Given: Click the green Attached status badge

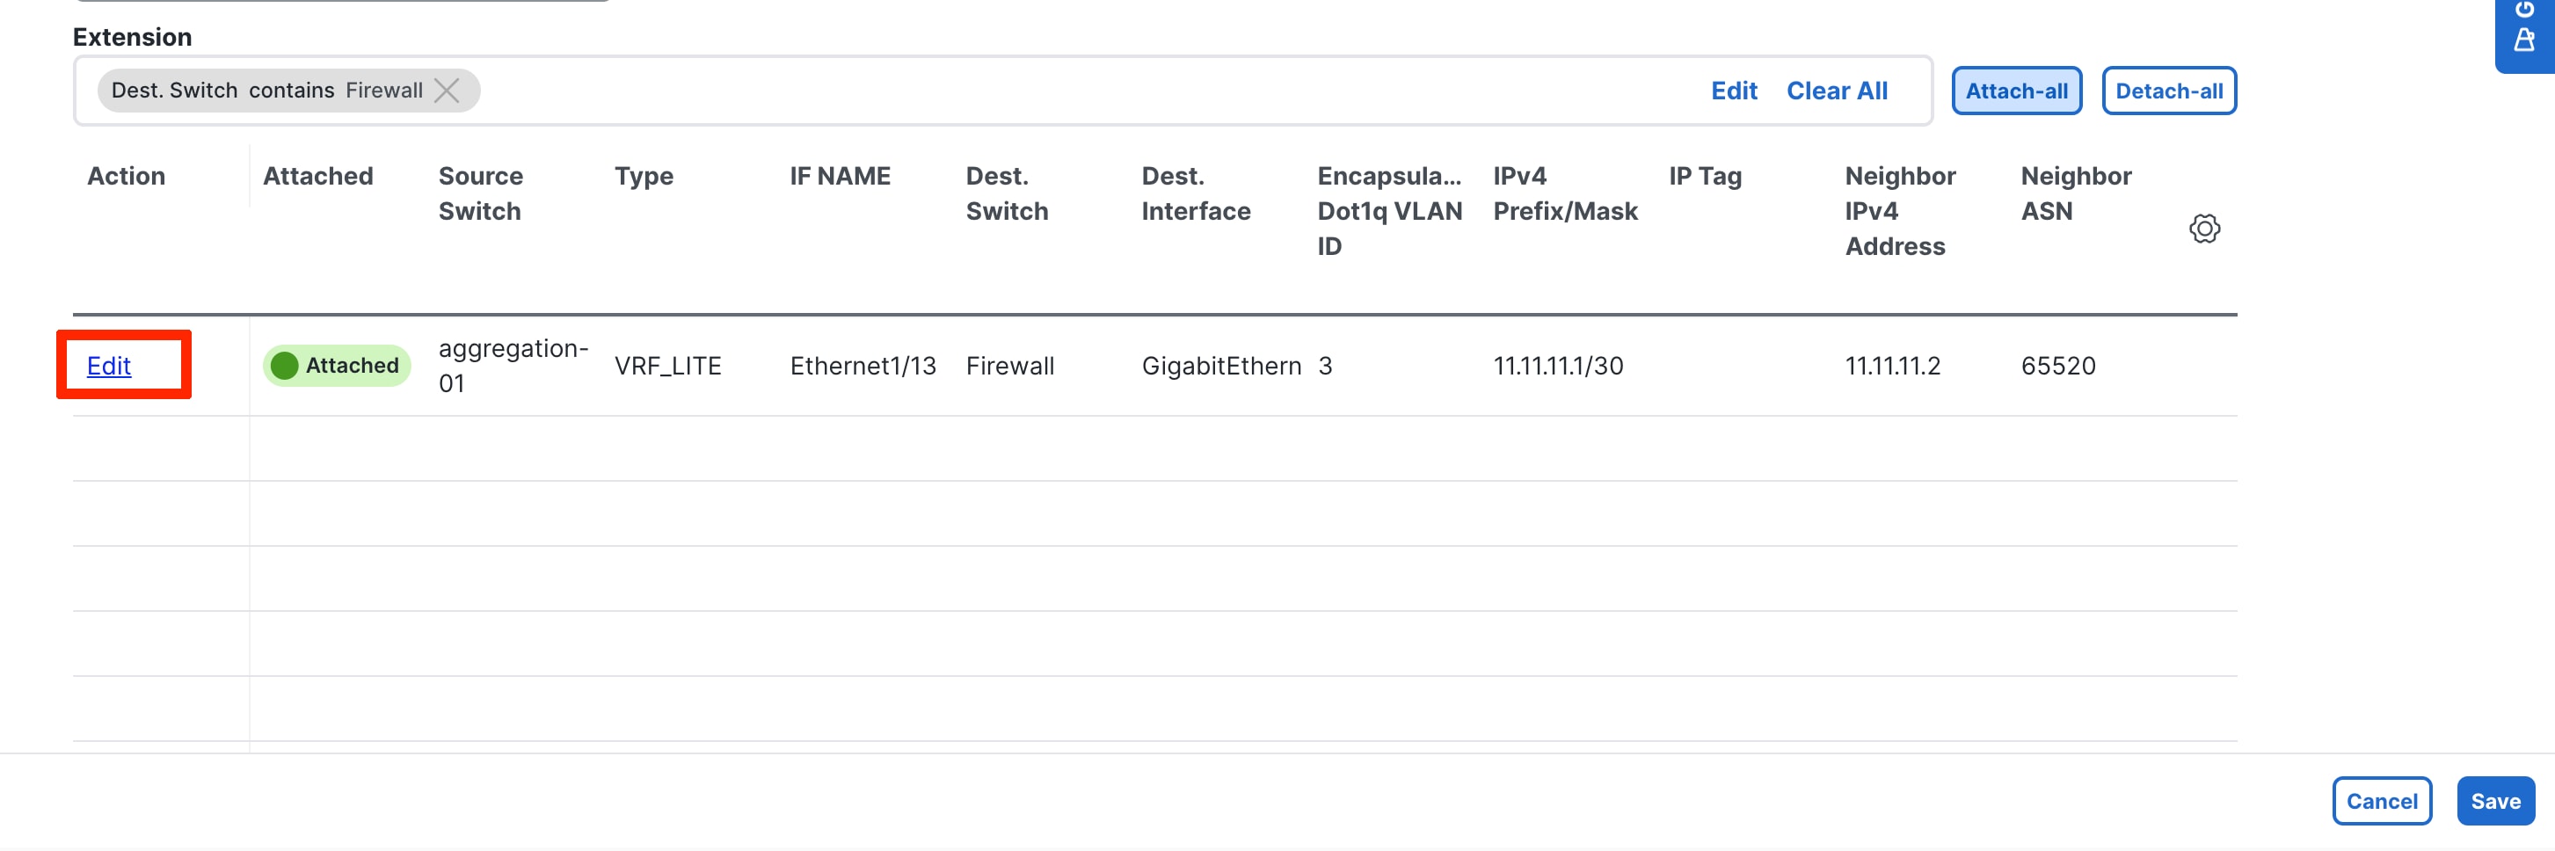Looking at the screenshot, I should tap(336, 366).
